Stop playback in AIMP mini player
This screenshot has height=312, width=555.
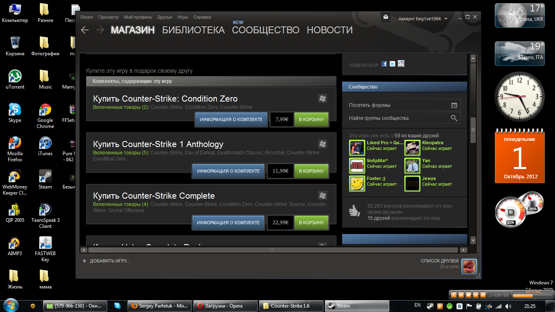point(468,295)
